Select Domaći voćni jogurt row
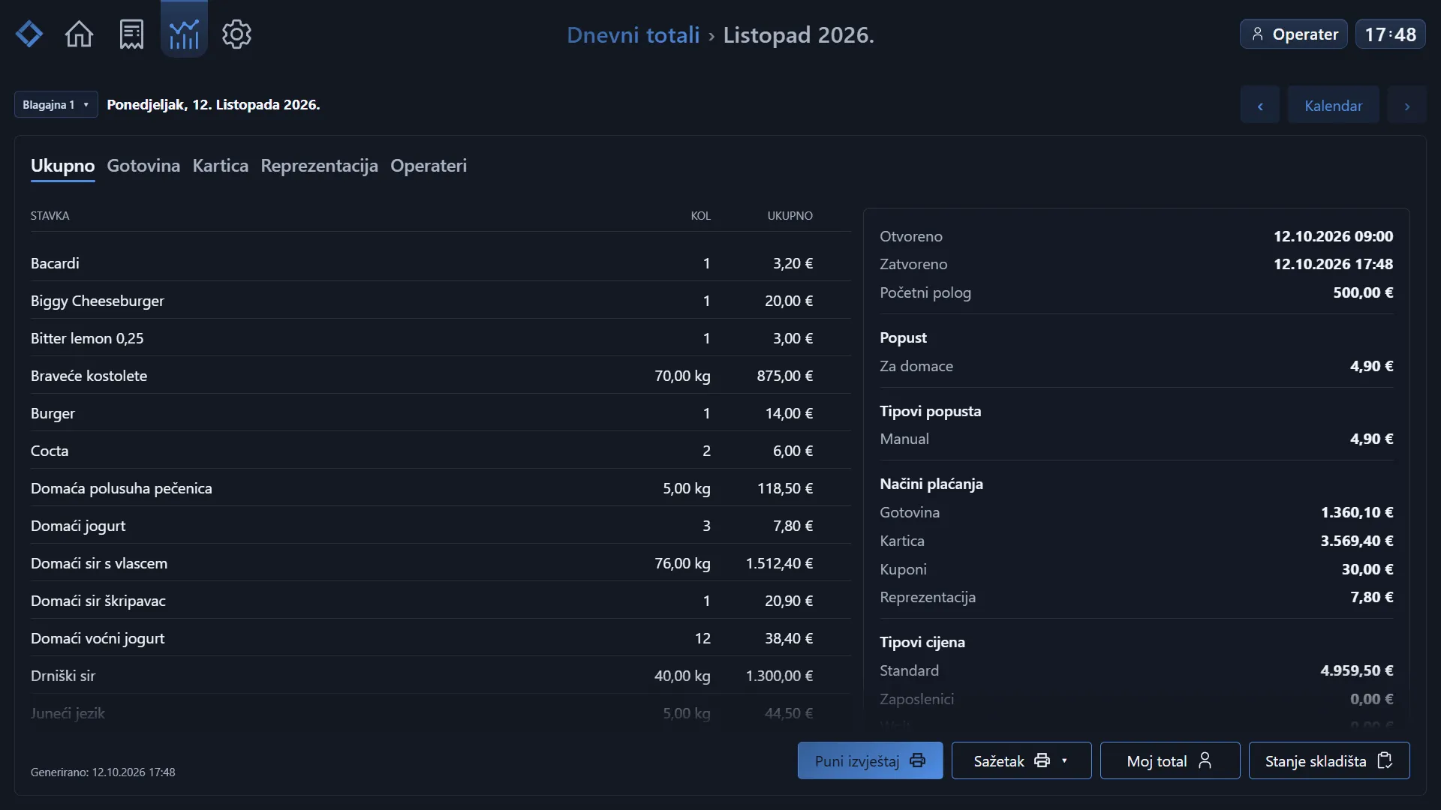1441x810 pixels. coord(440,638)
